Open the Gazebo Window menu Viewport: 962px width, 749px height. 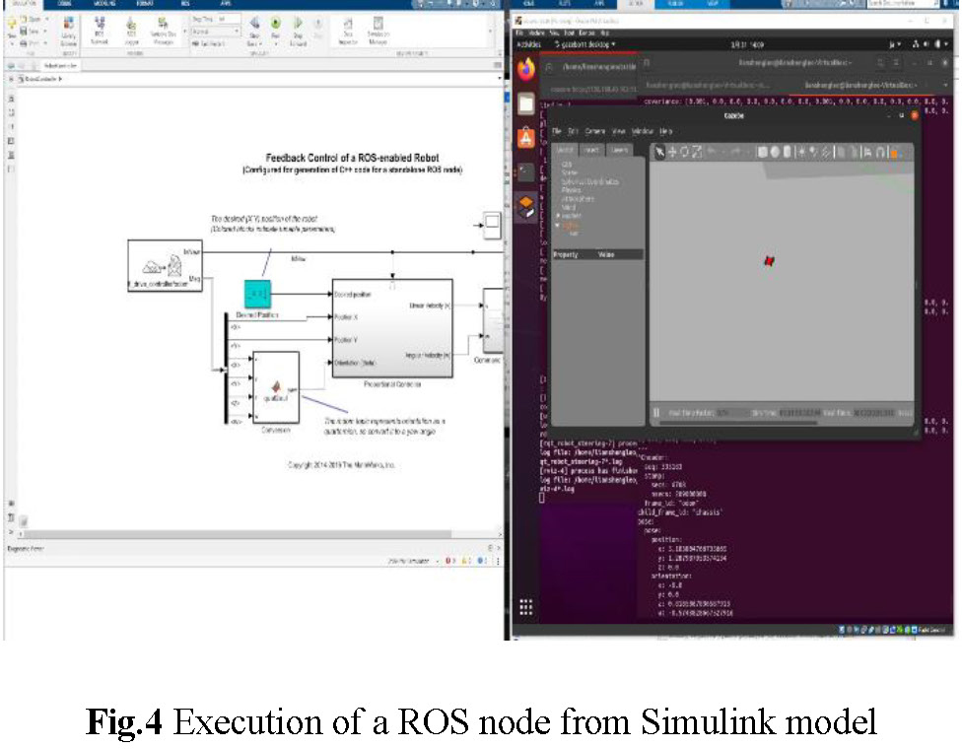coord(643,131)
